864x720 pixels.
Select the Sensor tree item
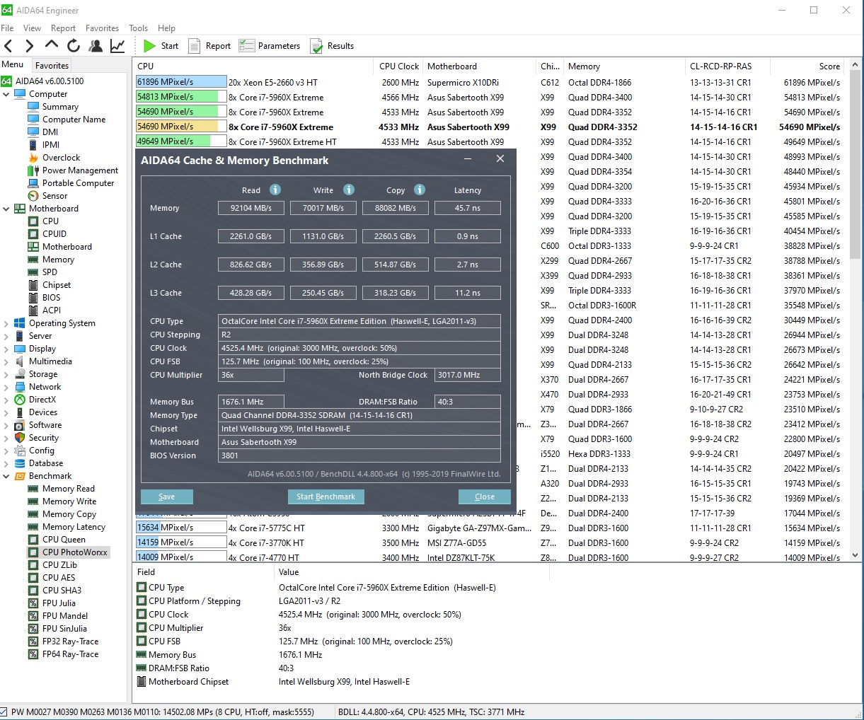[54, 196]
